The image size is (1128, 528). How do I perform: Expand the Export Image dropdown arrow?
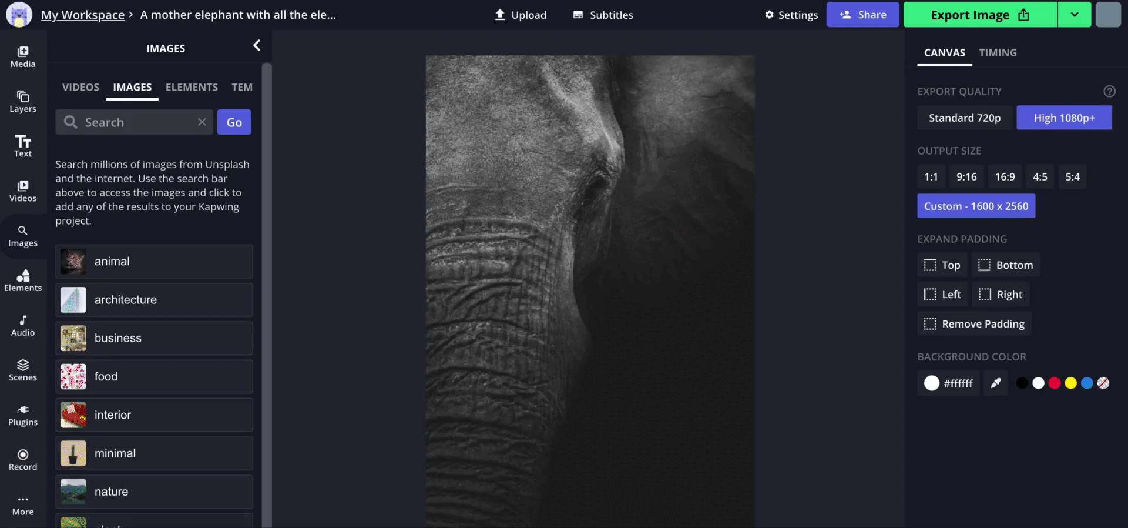coord(1074,15)
